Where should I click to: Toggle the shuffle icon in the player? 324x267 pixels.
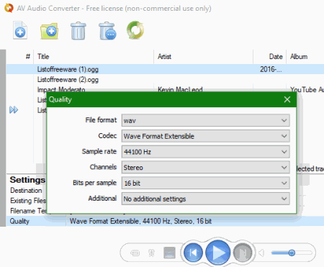click(151, 253)
